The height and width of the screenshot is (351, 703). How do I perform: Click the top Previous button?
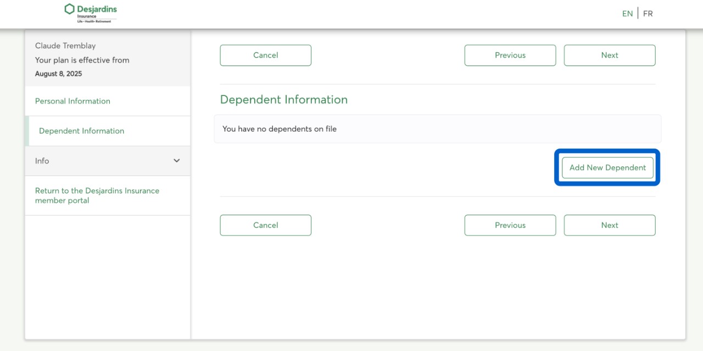point(510,55)
